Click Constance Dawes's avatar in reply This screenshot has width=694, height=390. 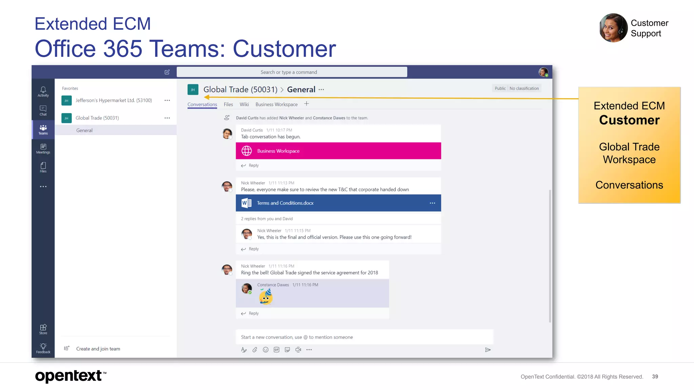tap(247, 288)
